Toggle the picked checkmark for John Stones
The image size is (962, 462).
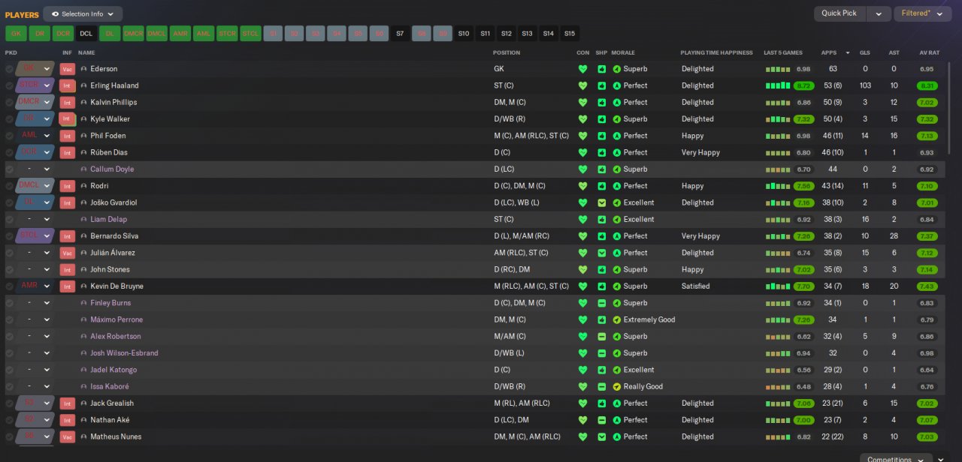click(9, 269)
